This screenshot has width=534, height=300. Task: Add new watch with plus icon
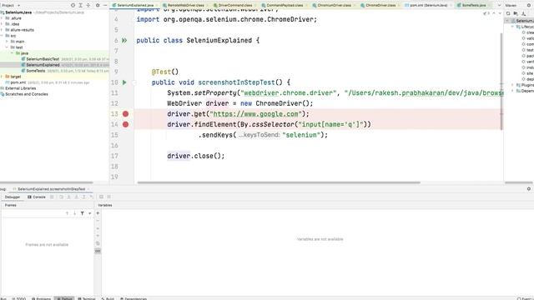(x=98, y=213)
